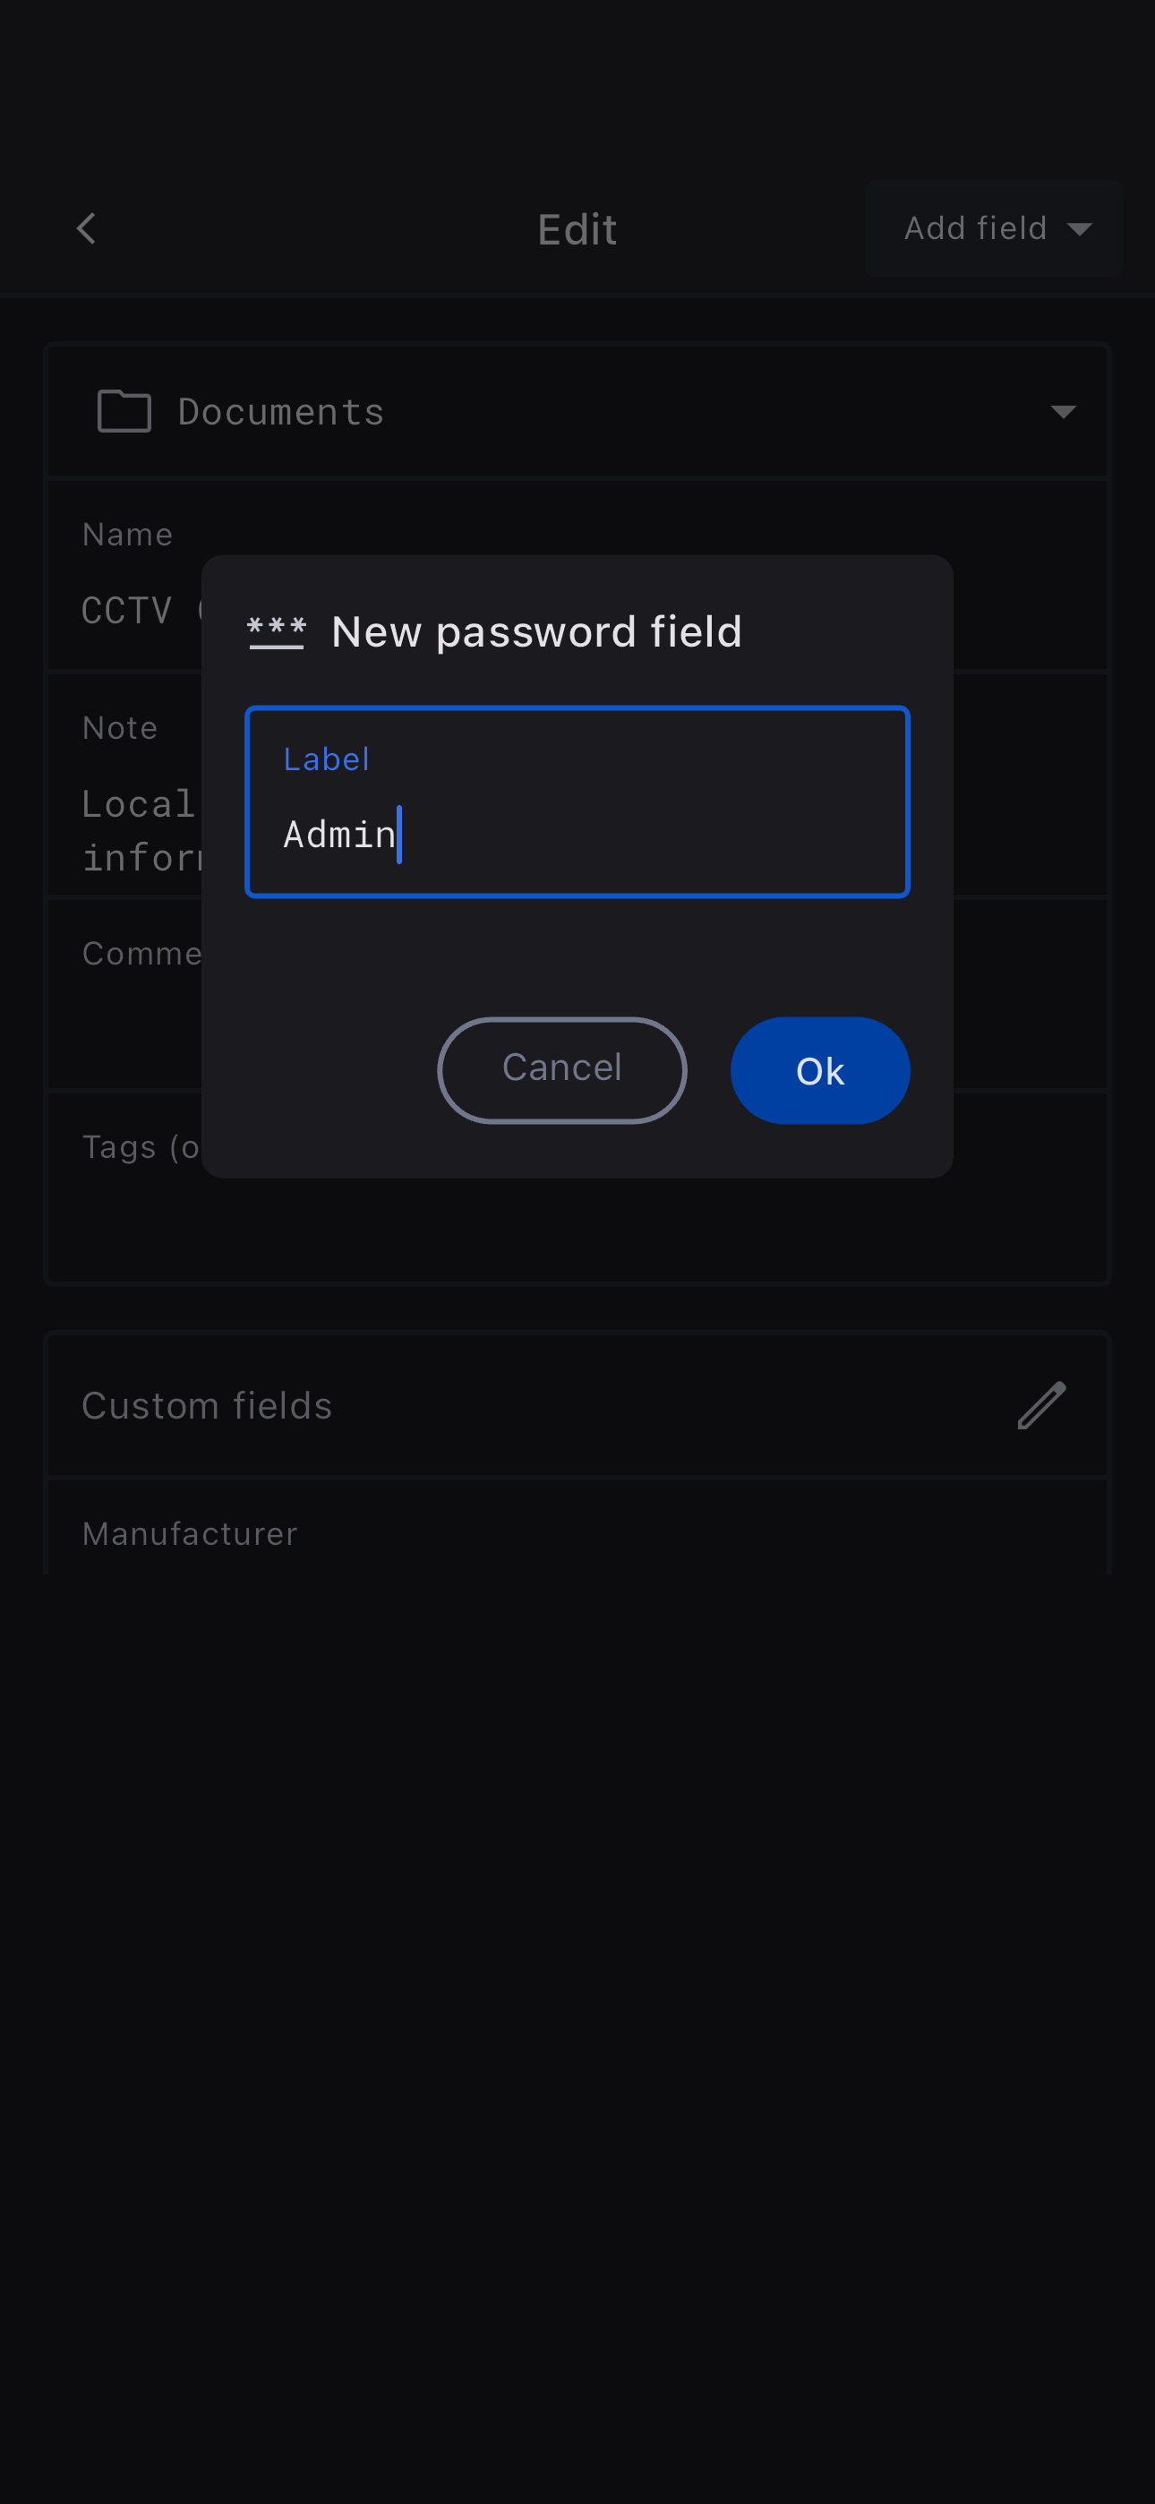Click the password asterisks icon in dialog
The image size is (1155, 2504).
click(x=276, y=632)
